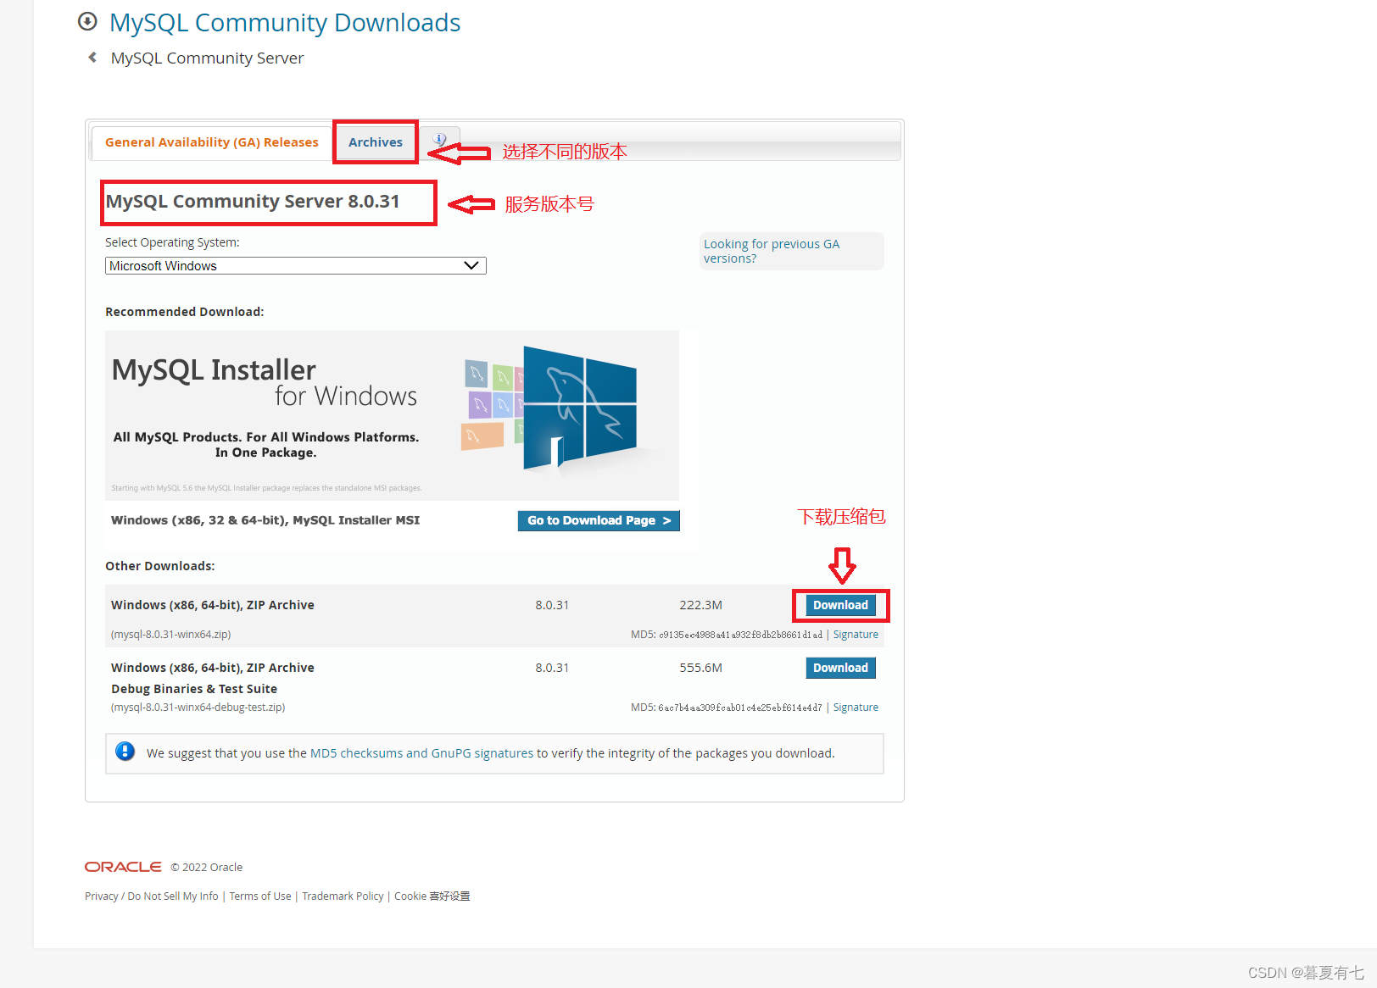1377x988 pixels.
Task: Open MySQL Community Downloads heading link
Action: tap(285, 22)
